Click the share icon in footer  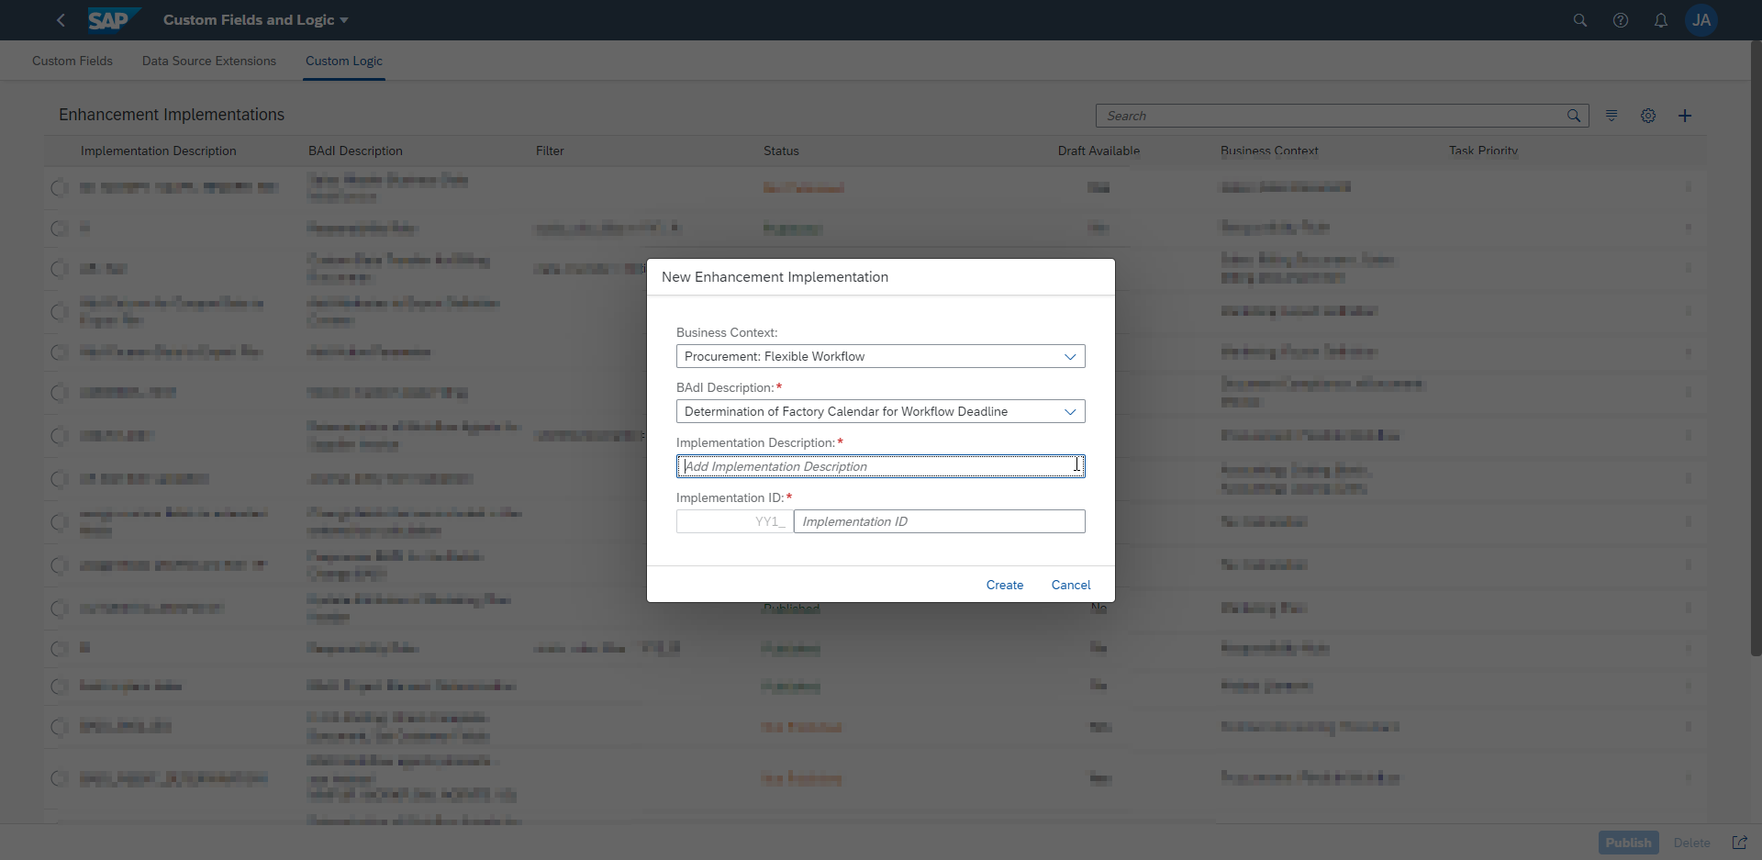(x=1739, y=843)
